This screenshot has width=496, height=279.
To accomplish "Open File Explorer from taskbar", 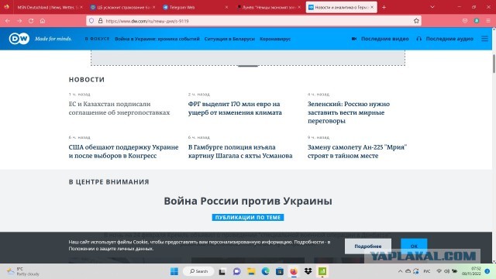I will tap(251, 271).
